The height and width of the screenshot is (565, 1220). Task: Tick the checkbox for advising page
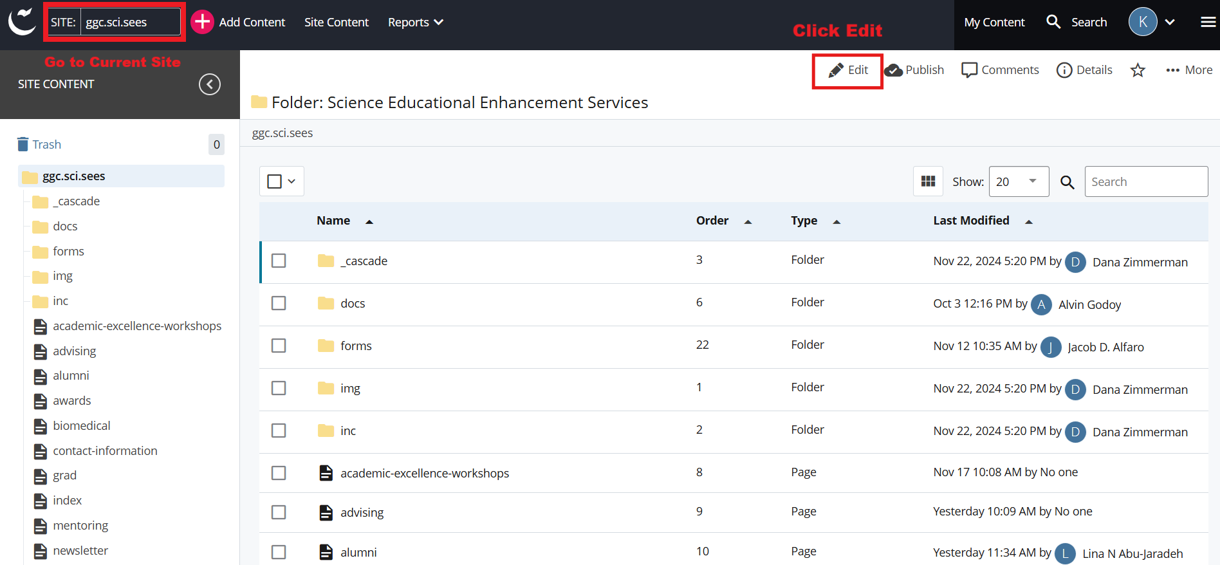[279, 512]
